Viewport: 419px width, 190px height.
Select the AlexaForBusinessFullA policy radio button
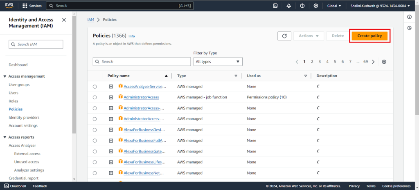pyautogui.click(x=95, y=141)
